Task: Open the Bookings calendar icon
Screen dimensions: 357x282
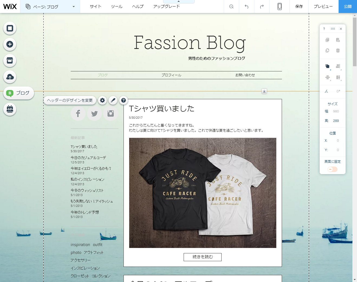Action: (x=10, y=109)
